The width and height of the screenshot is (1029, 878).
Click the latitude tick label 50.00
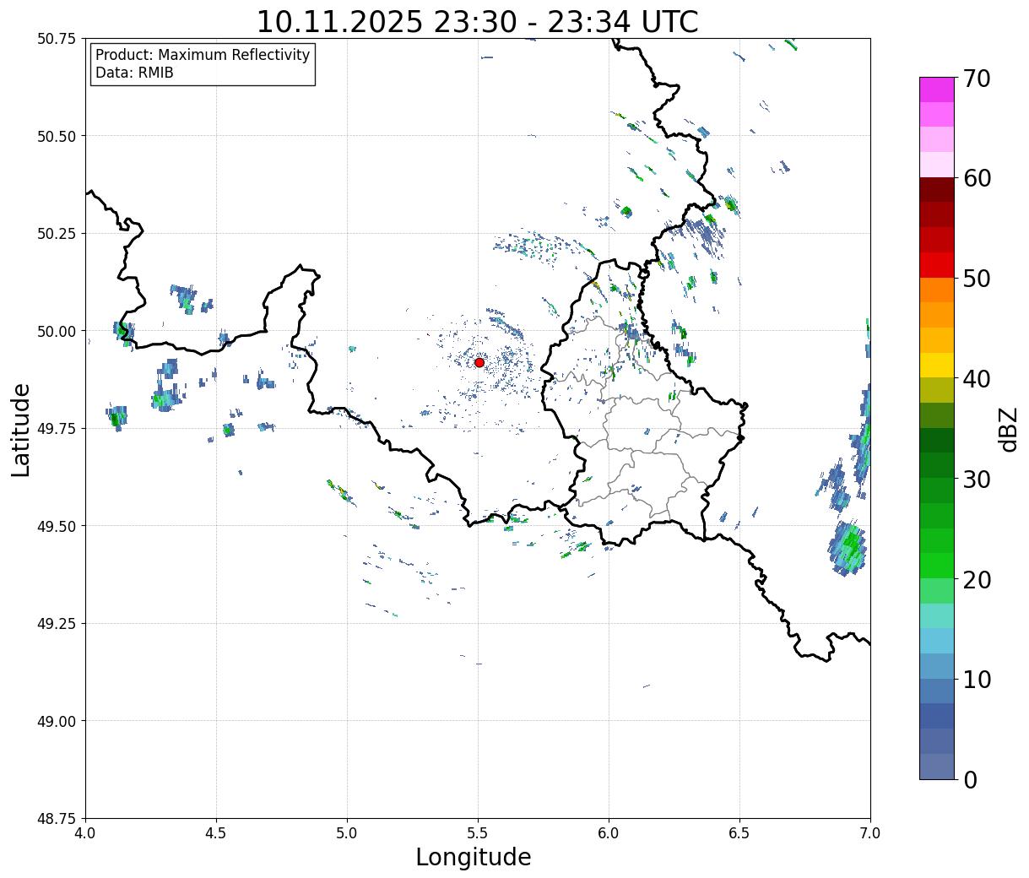(57, 331)
